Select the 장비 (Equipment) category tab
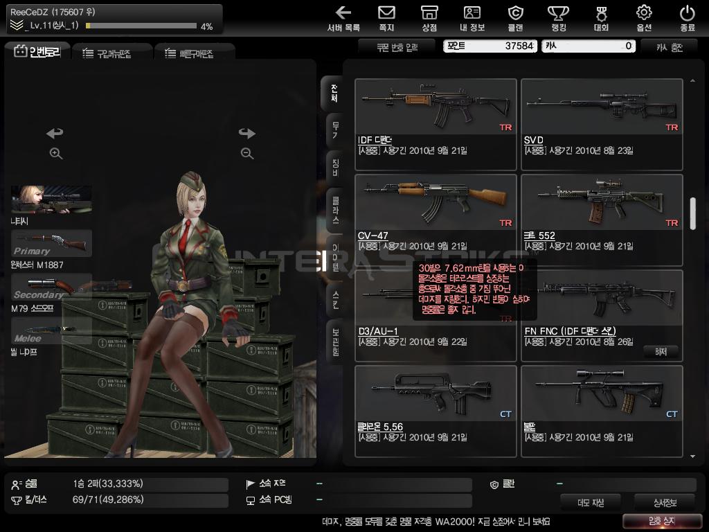The height and width of the screenshot is (532, 709). [x=334, y=168]
